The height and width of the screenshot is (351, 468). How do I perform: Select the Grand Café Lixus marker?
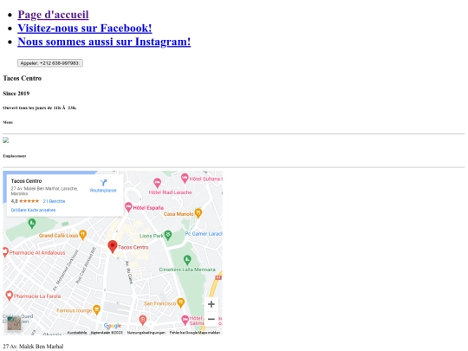click(x=83, y=234)
